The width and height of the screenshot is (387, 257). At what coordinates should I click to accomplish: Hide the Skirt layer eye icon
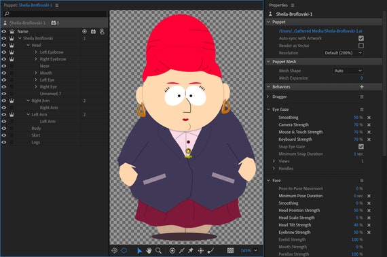(3, 135)
